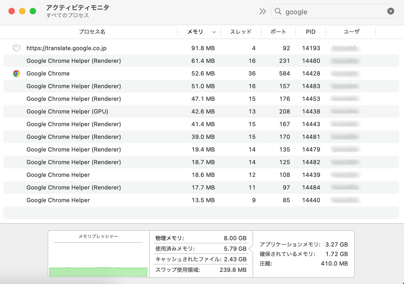Viewport: 404px width, 284px height.
Task: Sort by メモリ column header
Action: click(x=195, y=32)
